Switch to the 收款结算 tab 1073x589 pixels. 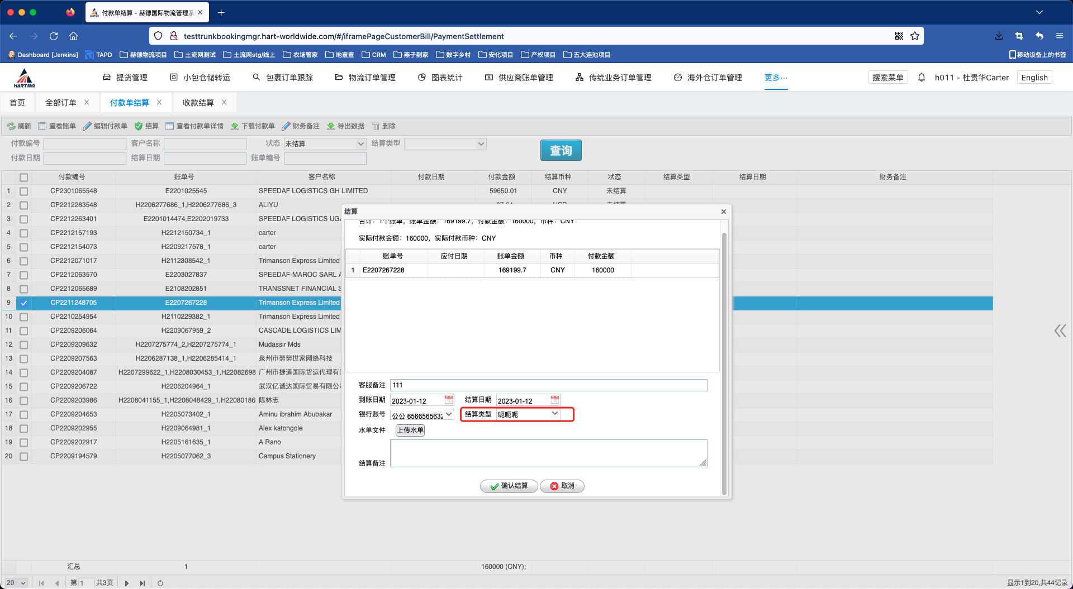[x=199, y=102]
